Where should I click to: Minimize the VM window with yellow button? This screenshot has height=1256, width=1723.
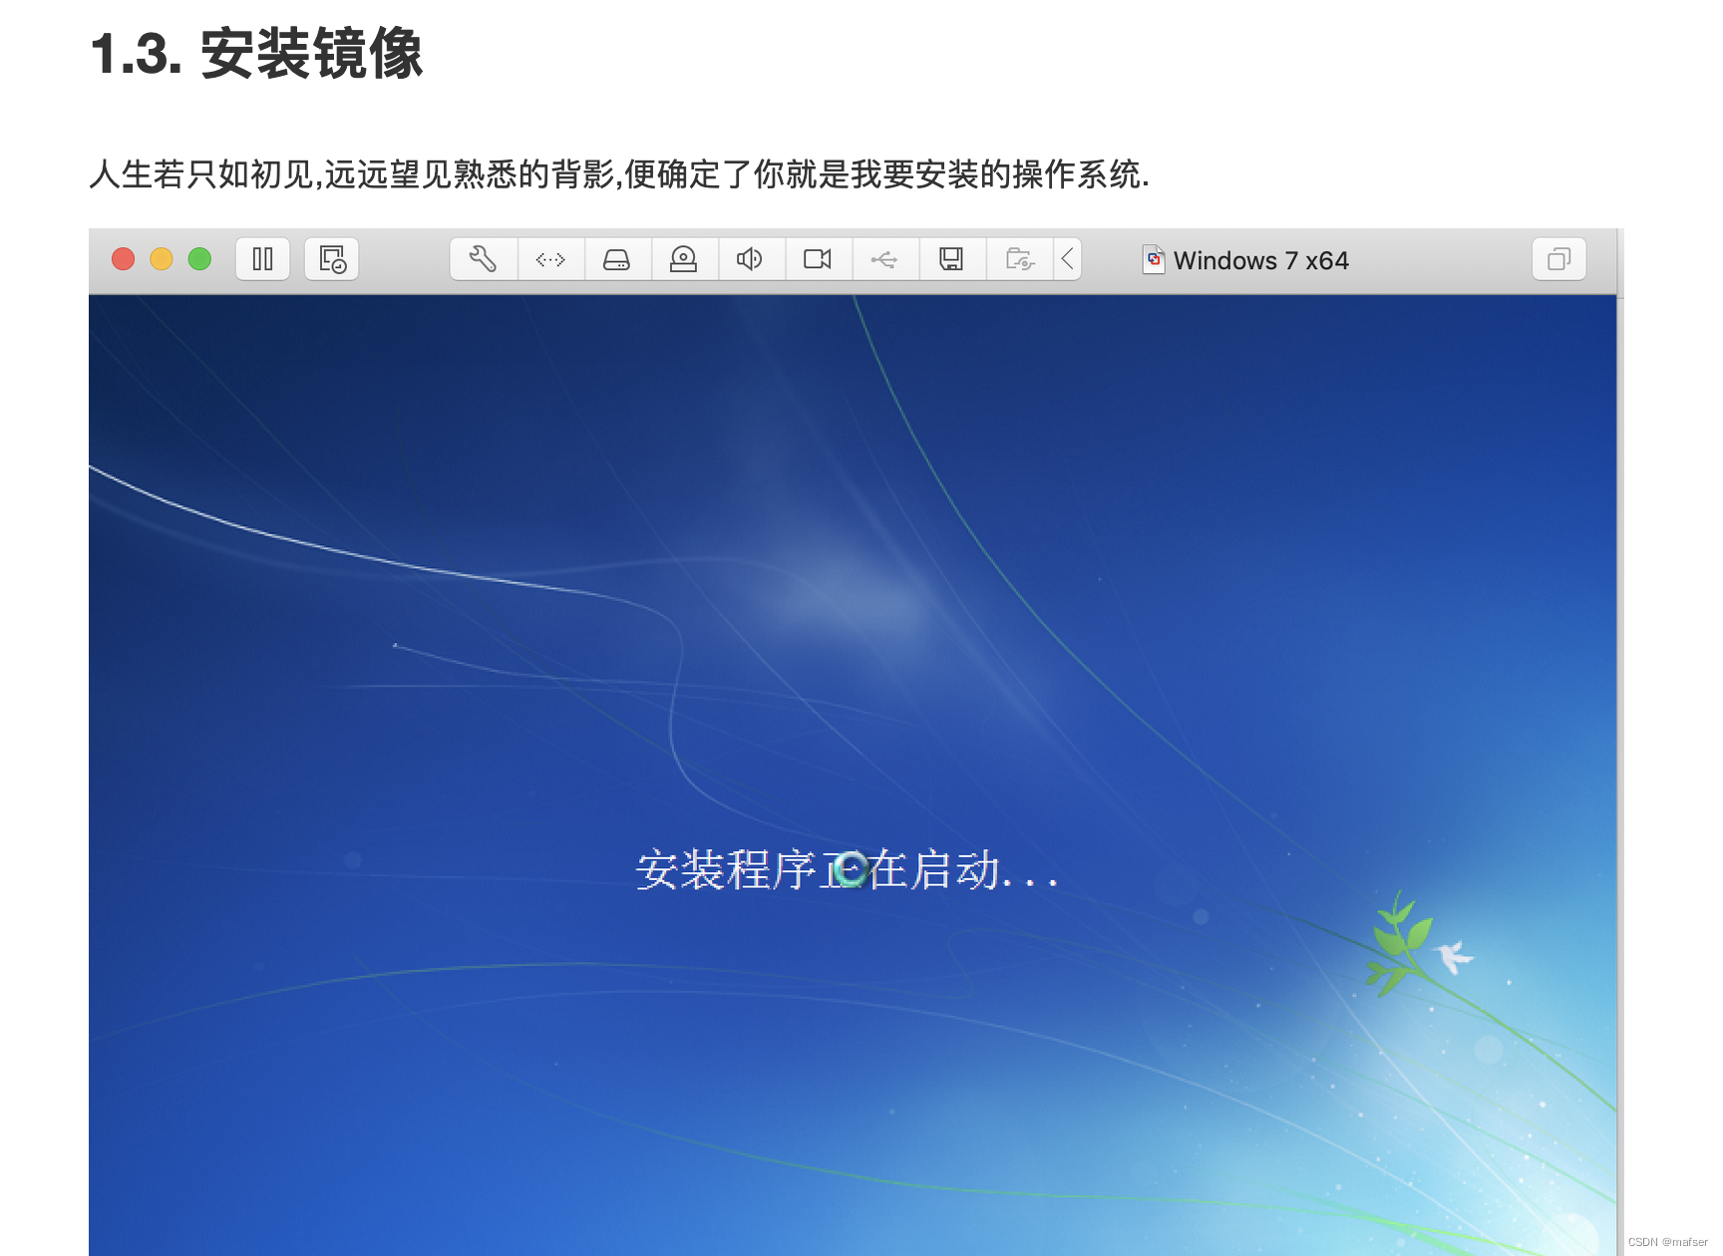(x=162, y=259)
